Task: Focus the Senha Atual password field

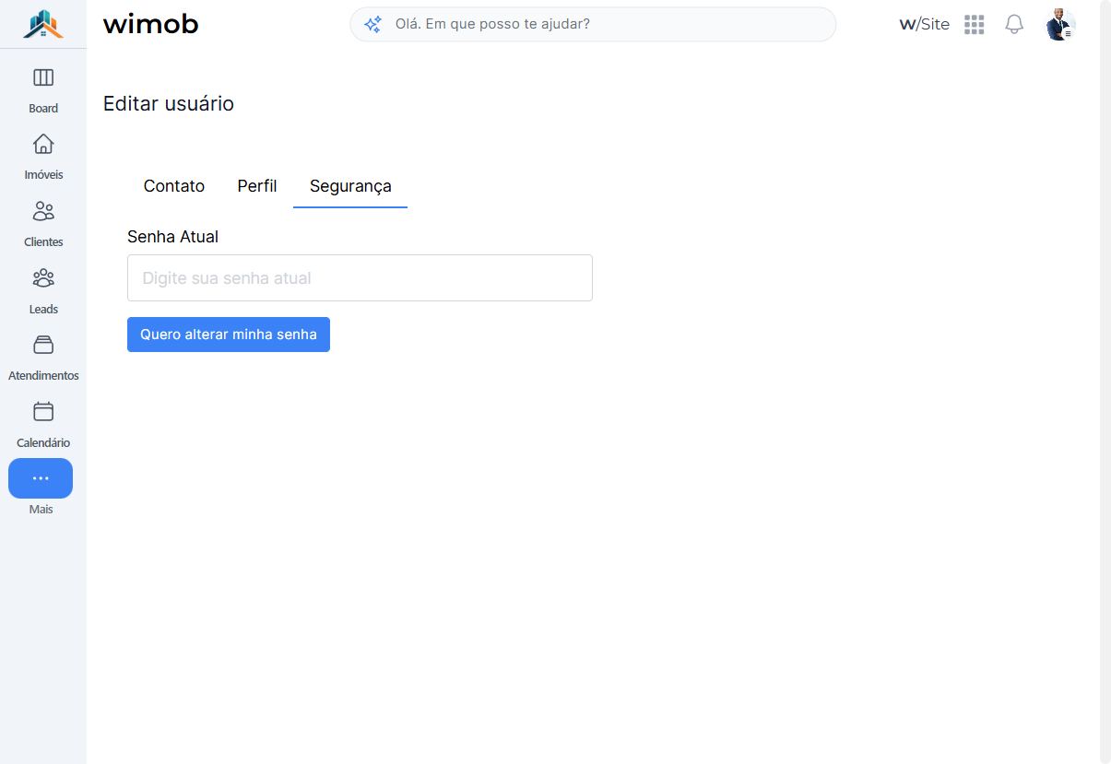Action: [x=360, y=277]
